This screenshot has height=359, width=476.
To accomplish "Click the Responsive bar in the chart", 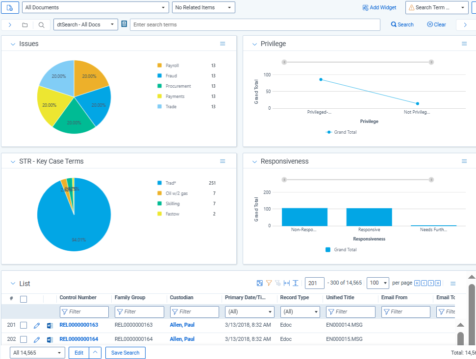I will pos(369,217).
